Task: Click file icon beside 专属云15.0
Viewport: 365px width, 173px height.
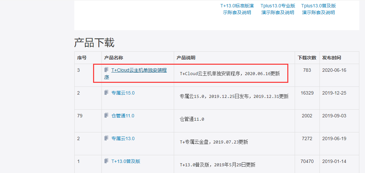Action: 106,93
